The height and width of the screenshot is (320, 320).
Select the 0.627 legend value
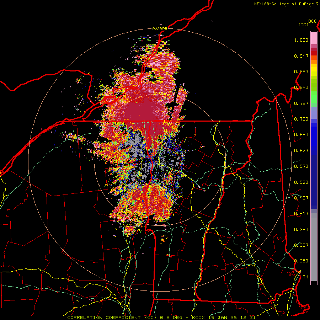[x=301, y=151]
